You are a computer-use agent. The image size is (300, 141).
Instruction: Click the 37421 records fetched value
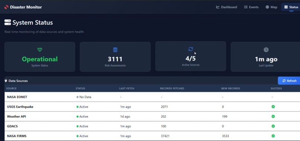(165, 136)
